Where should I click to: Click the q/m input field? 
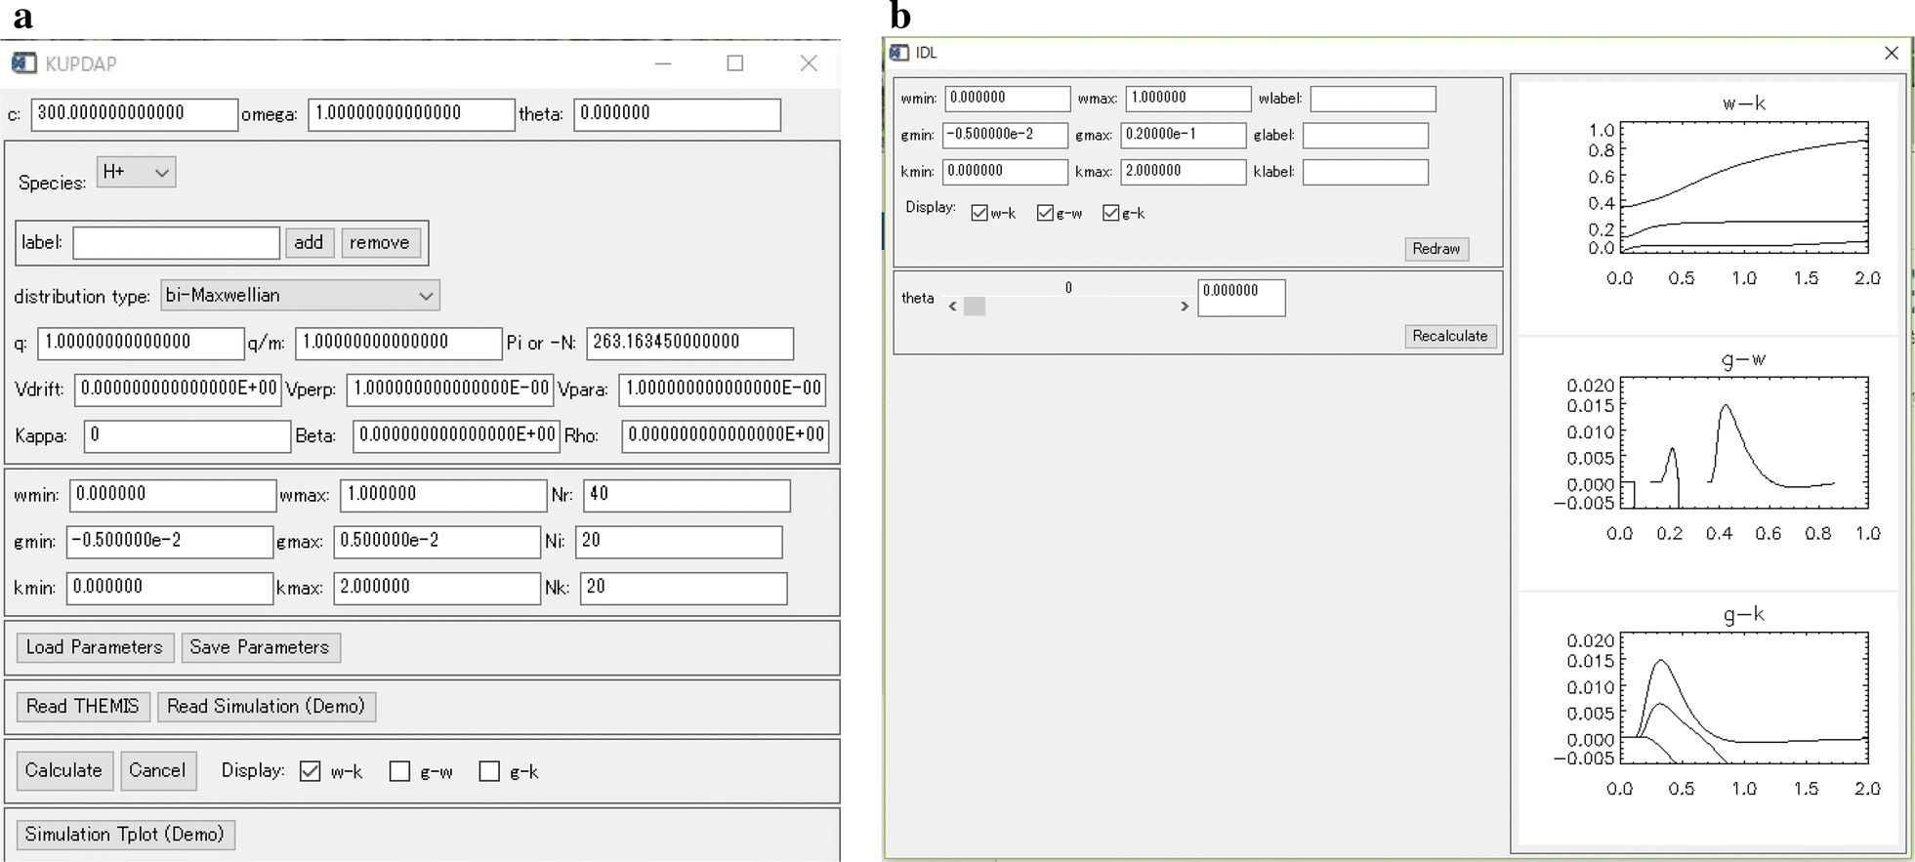[x=398, y=343]
